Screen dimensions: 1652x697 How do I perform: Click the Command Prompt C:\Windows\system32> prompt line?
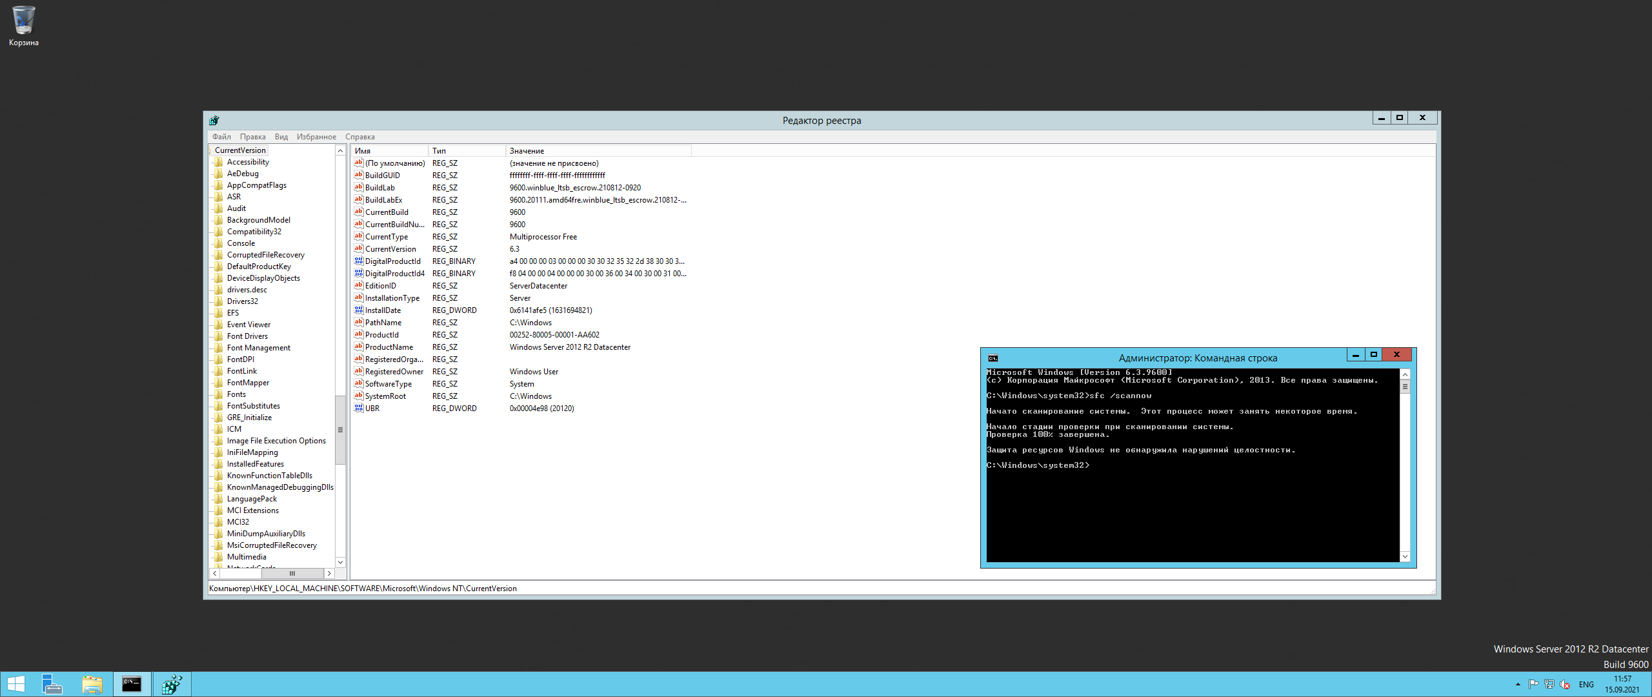(1038, 465)
